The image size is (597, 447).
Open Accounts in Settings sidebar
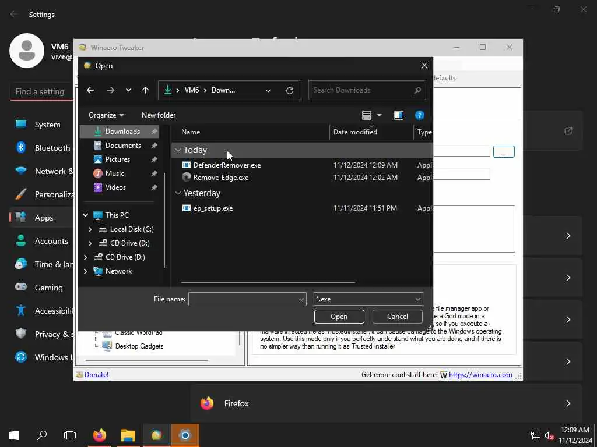tap(51, 241)
